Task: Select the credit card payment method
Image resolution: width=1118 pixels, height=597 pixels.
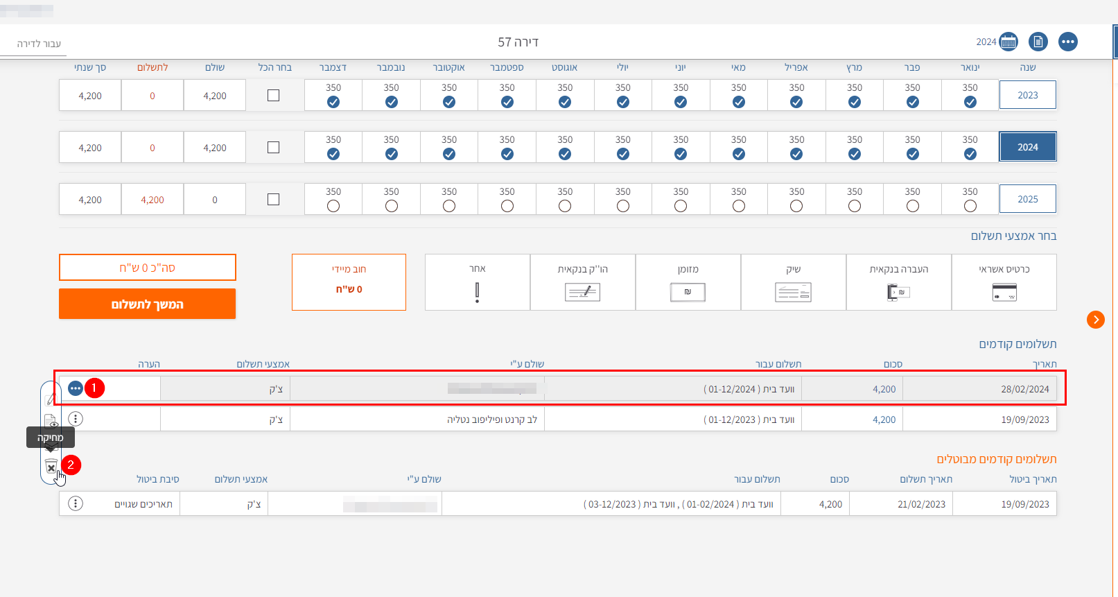Action: (1004, 282)
